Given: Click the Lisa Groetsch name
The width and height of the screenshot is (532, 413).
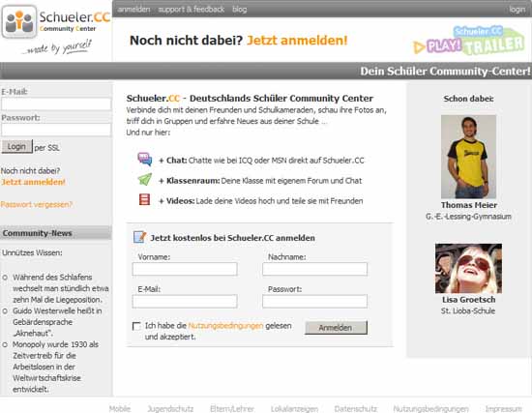Looking at the screenshot, I should coord(468,300).
